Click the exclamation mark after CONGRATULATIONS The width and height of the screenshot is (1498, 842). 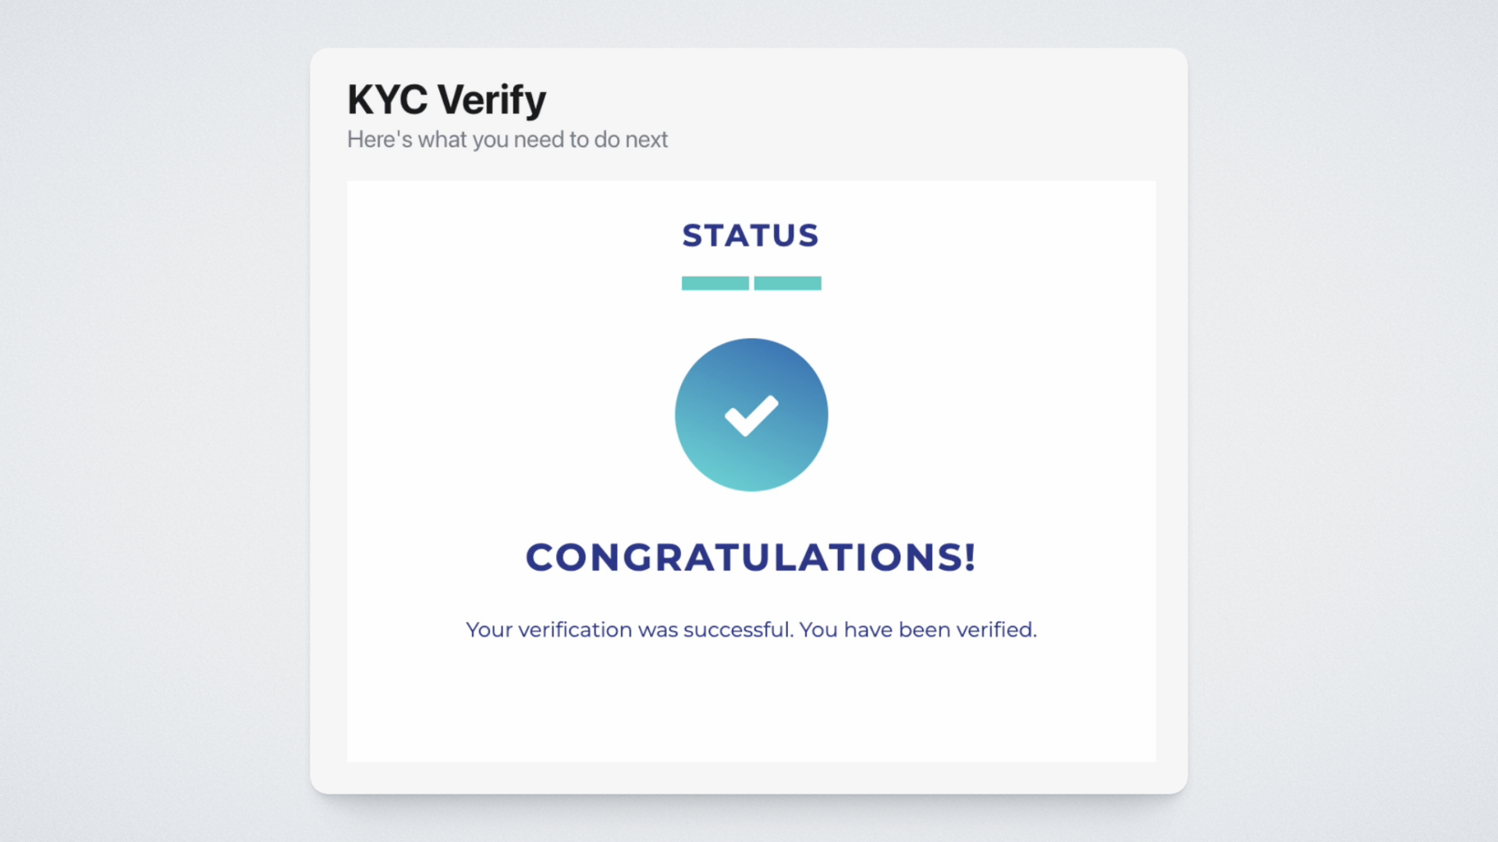(970, 557)
